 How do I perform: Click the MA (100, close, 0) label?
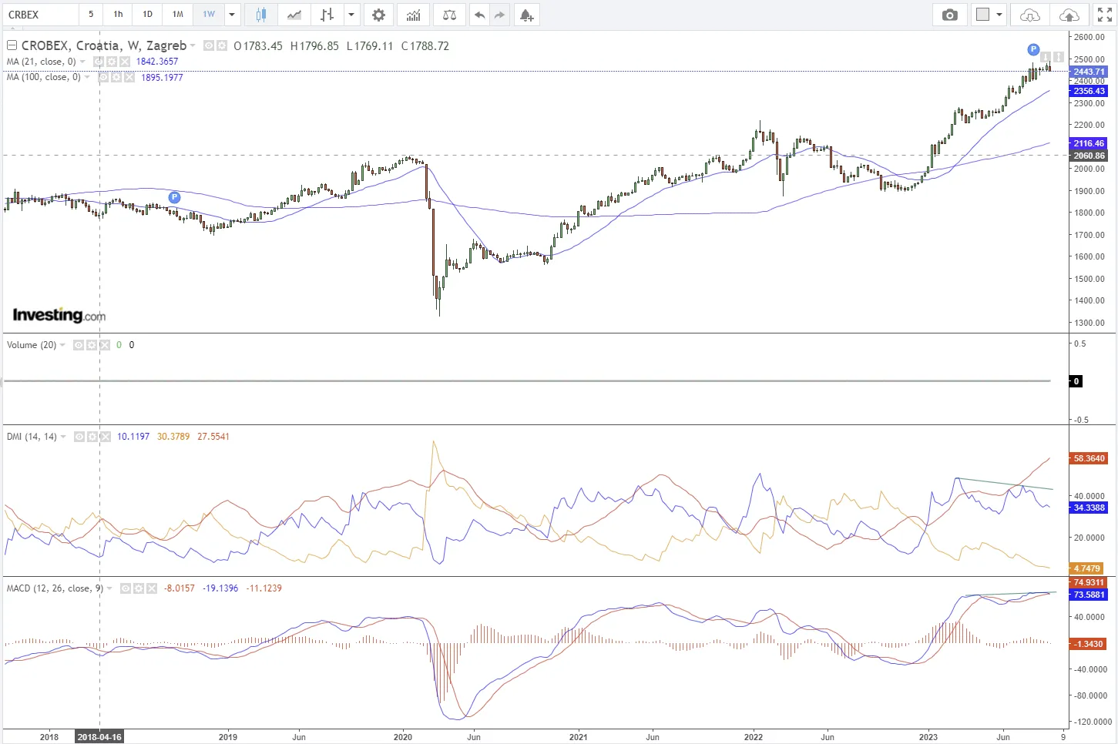click(x=44, y=77)
